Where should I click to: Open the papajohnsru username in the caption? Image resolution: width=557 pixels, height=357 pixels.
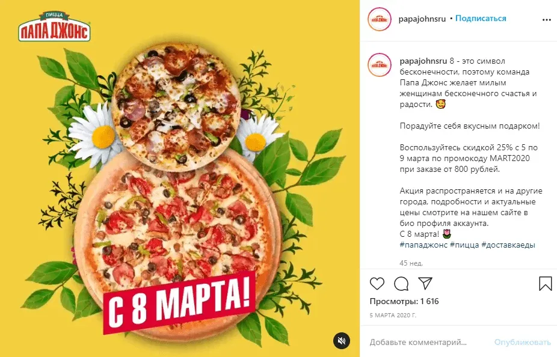[x=423, y=61]
